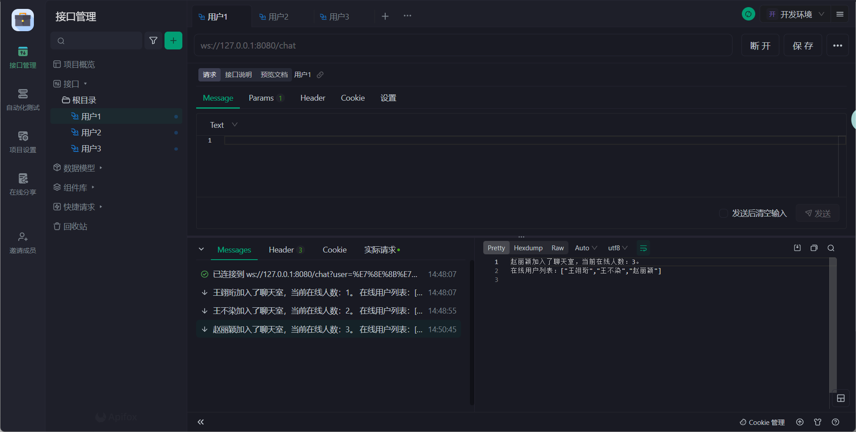Screen dimensions: 856x432
Task: Click the download response icon
Action: pyautogui.click(x=798, y=248)
